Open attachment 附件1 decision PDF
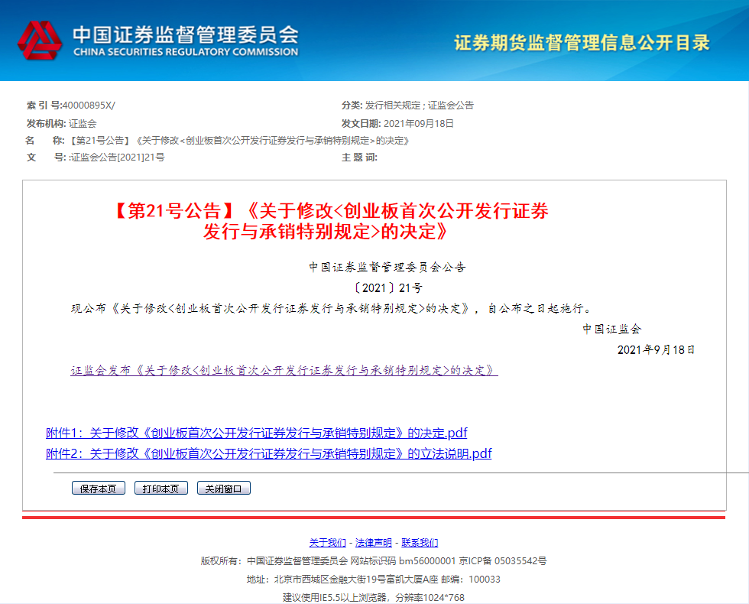Image resolution: width=749 pixels, height=604 pixels. pyautogui.click(x=256, y=433)
